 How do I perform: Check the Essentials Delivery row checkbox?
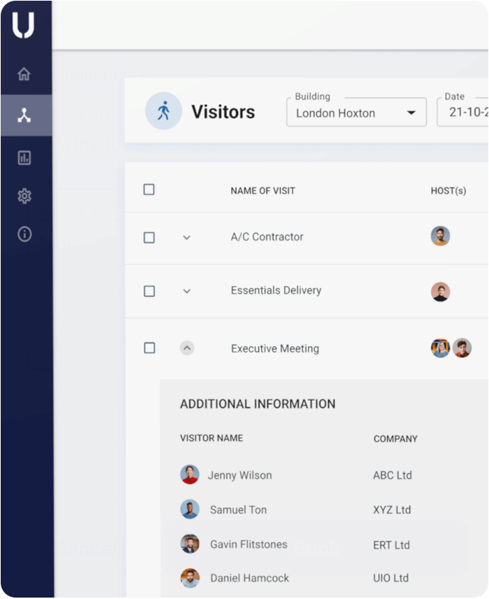coord(149,292)
